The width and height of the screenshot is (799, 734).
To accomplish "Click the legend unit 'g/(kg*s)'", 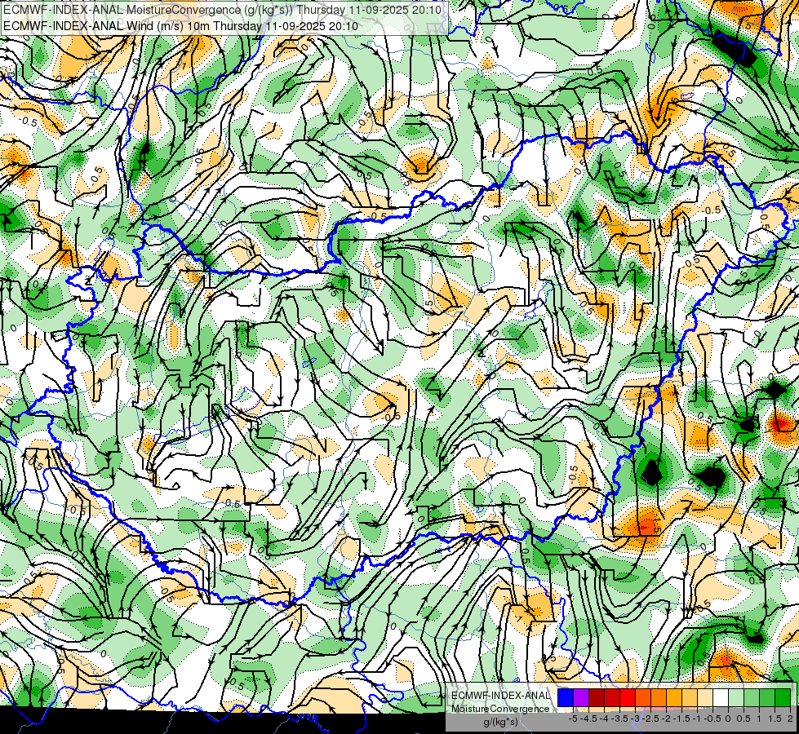I will tap(500, 723).
